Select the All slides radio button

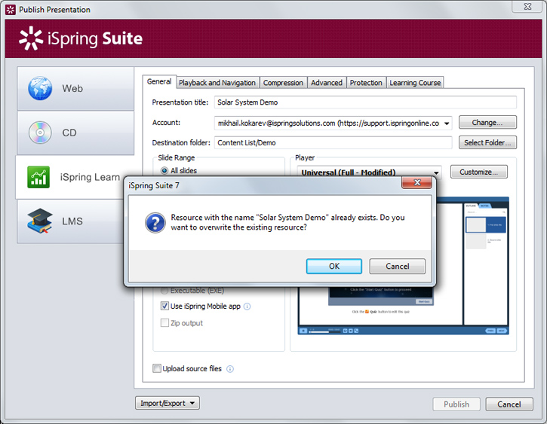[164, 170]
